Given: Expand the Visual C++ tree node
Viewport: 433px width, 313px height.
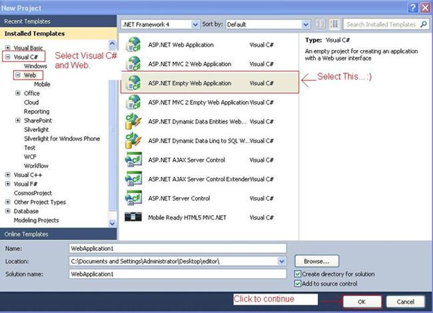Looking at the screenshot, I should (8, 174).
